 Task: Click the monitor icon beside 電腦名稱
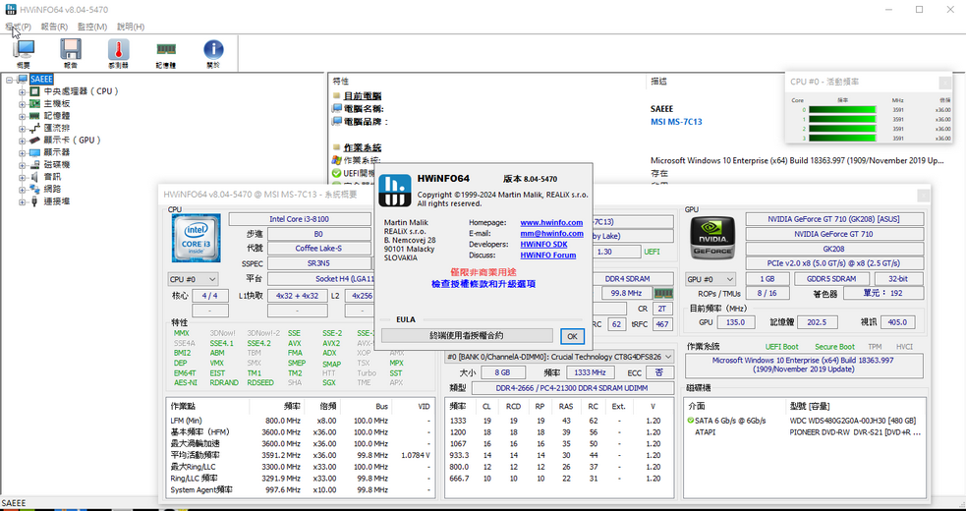337,108
